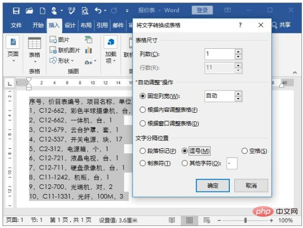Adjust the zoom slider handle in status bar
303x228 pixels.
click(246, 220)
